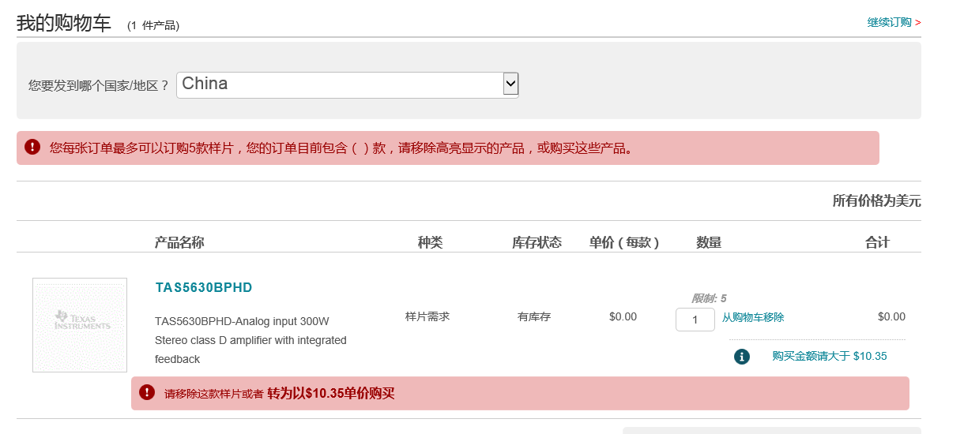The height and width of the screenshot is (434, 964).
Task: Click the 我的购物车 heading
Action: (64, 23)
